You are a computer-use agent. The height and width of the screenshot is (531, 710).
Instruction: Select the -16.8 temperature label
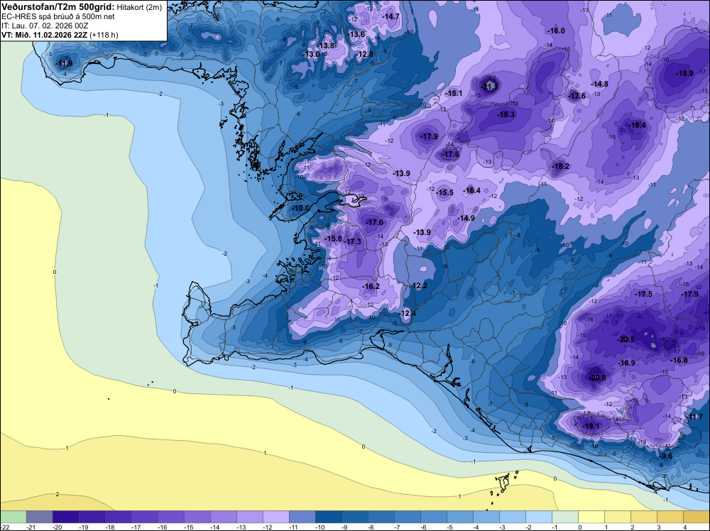click(x=679, y=361)
